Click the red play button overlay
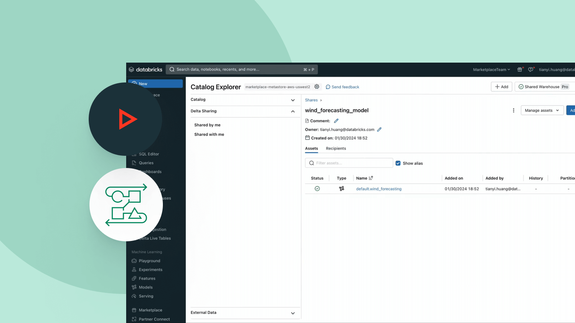The width and height of the screenshot is (575, 323). 127,119
